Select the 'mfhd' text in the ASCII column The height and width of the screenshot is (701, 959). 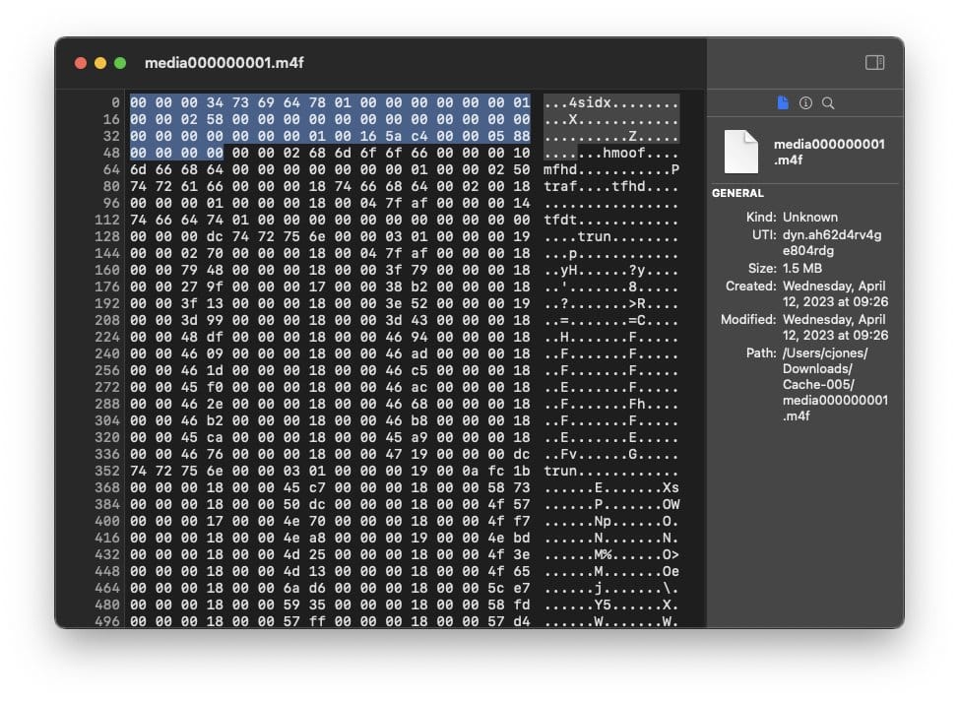coord(560,170)
